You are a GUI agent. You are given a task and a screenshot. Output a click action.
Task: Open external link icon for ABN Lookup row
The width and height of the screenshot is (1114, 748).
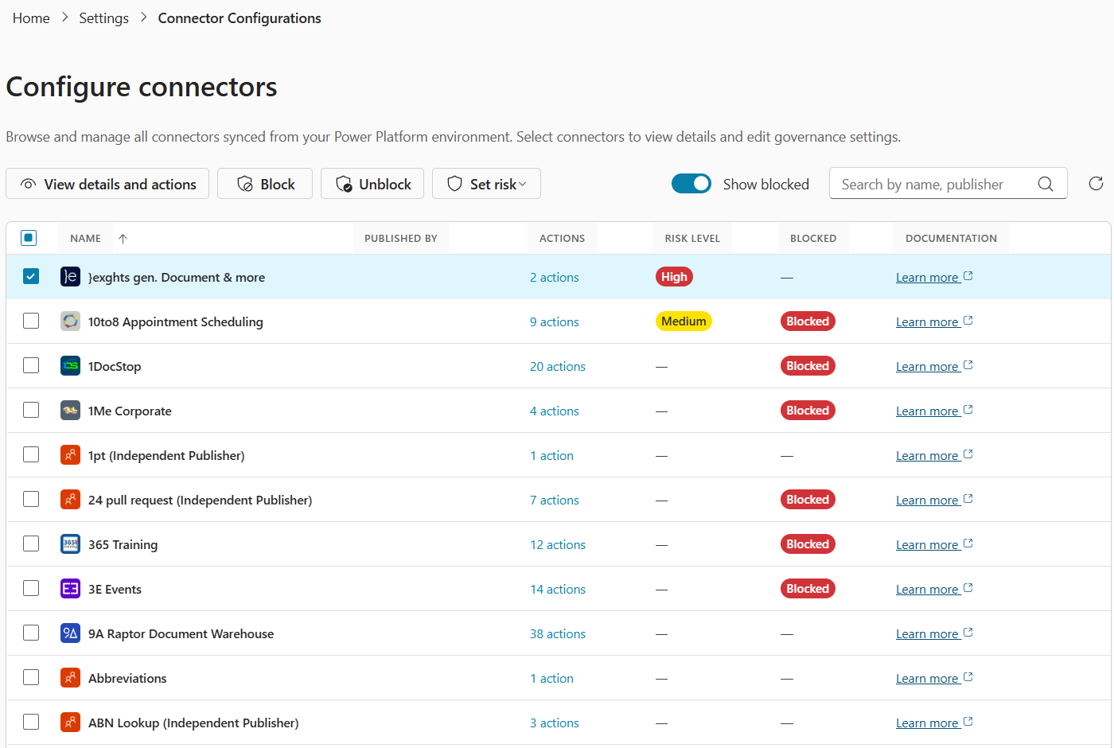pos(968,722)
